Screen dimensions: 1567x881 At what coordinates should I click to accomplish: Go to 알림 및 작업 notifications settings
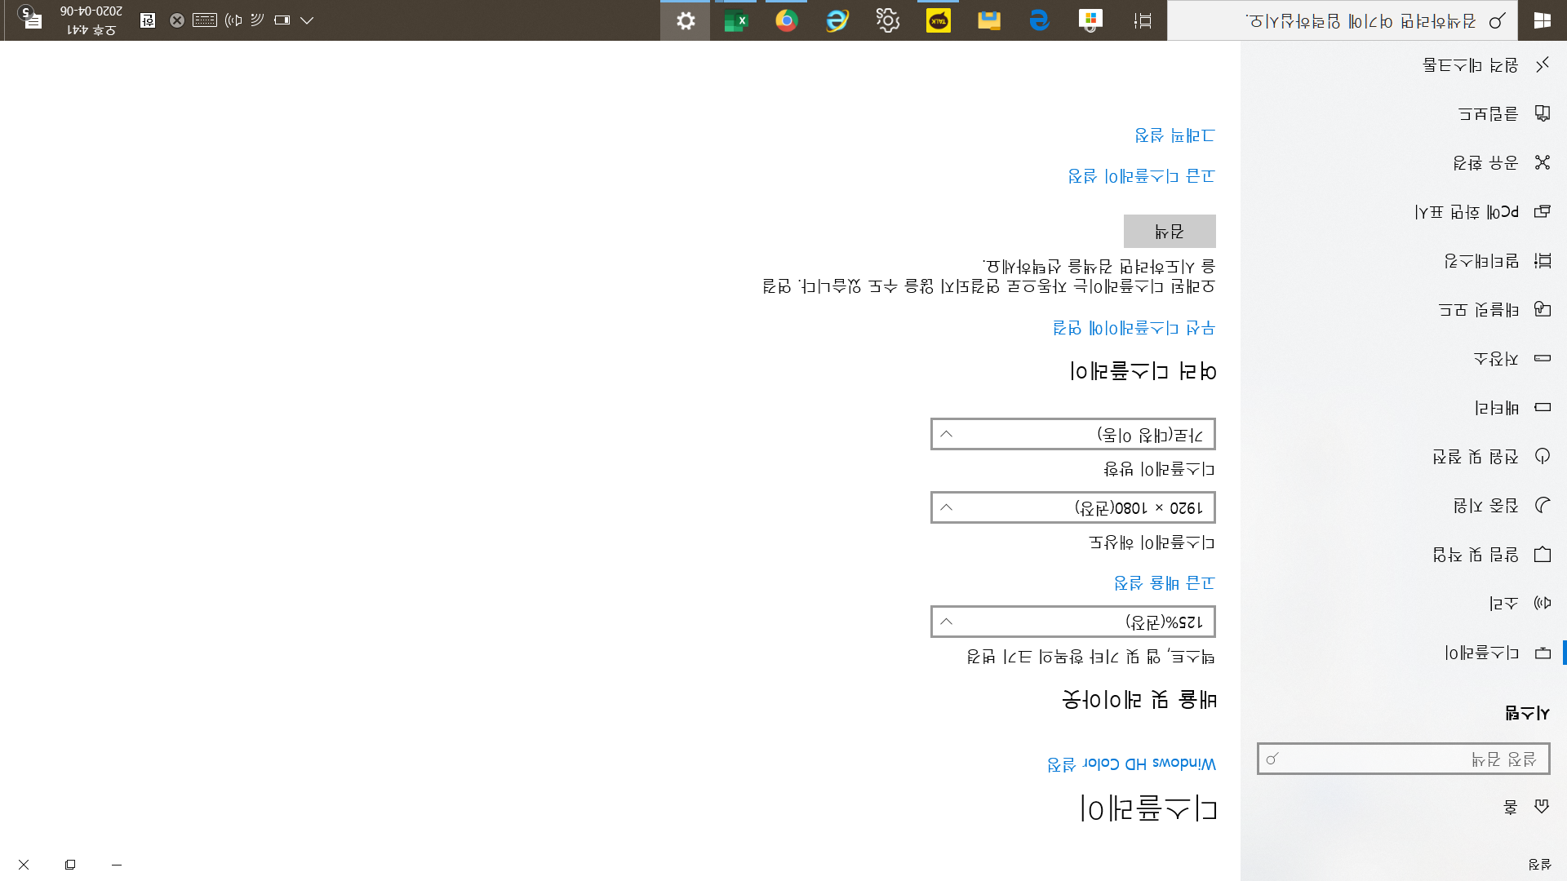coord(1476,555)
